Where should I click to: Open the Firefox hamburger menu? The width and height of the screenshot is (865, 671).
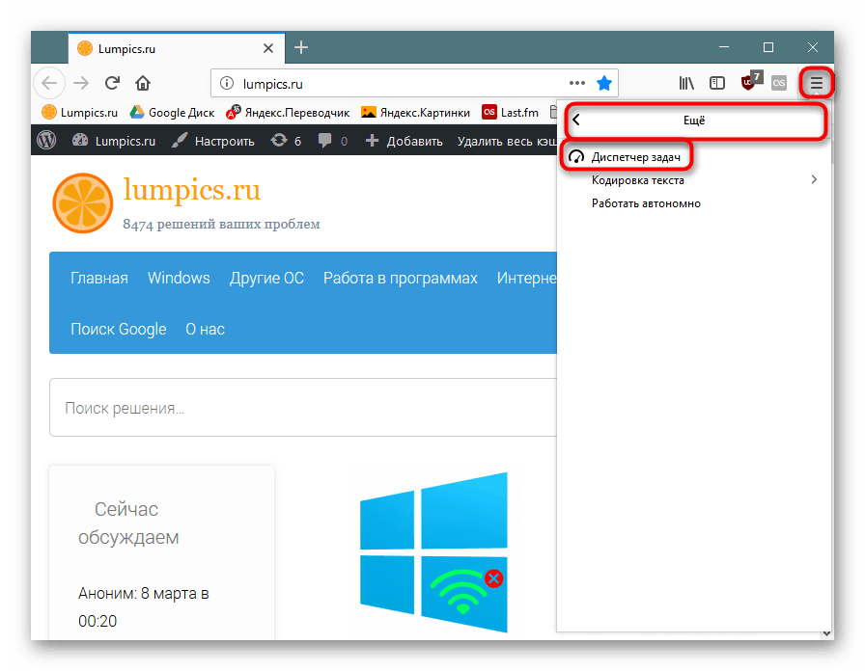pyautogui.click(x=817, y=83)
